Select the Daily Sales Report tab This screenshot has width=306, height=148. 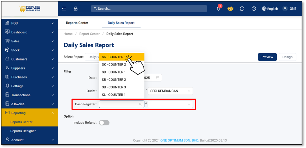[x=121, y=23]
